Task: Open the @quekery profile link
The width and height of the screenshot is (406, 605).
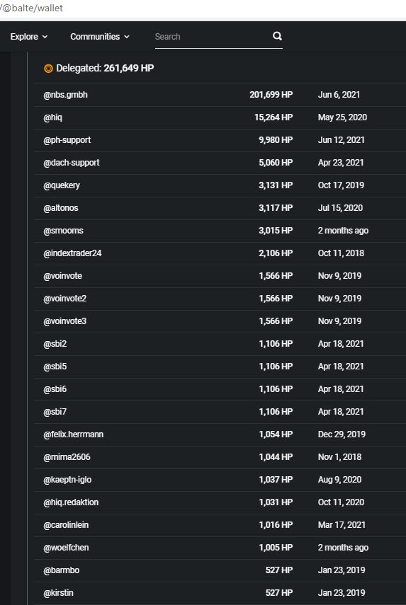Action: [62, 185]
